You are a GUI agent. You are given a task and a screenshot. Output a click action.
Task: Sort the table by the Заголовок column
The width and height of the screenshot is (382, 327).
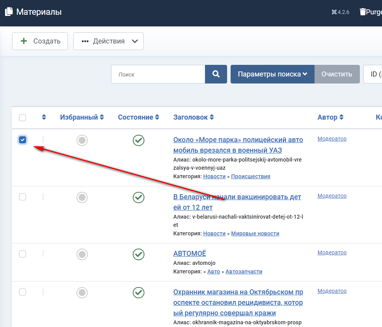[x=193, y=117]
